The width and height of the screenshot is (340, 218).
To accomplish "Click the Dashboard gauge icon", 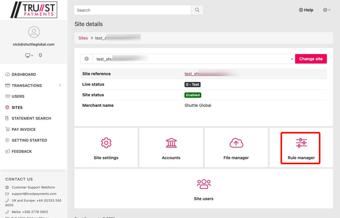I will (x=7, y=74).
